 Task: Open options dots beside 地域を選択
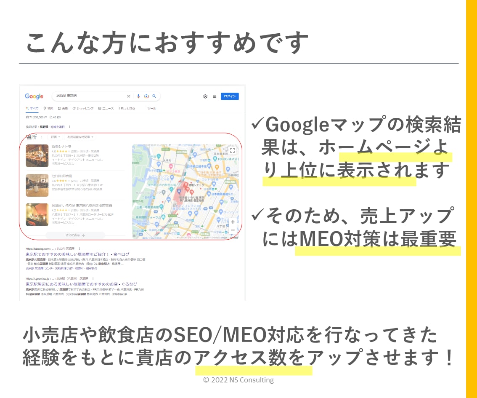[x=70, y=127]
